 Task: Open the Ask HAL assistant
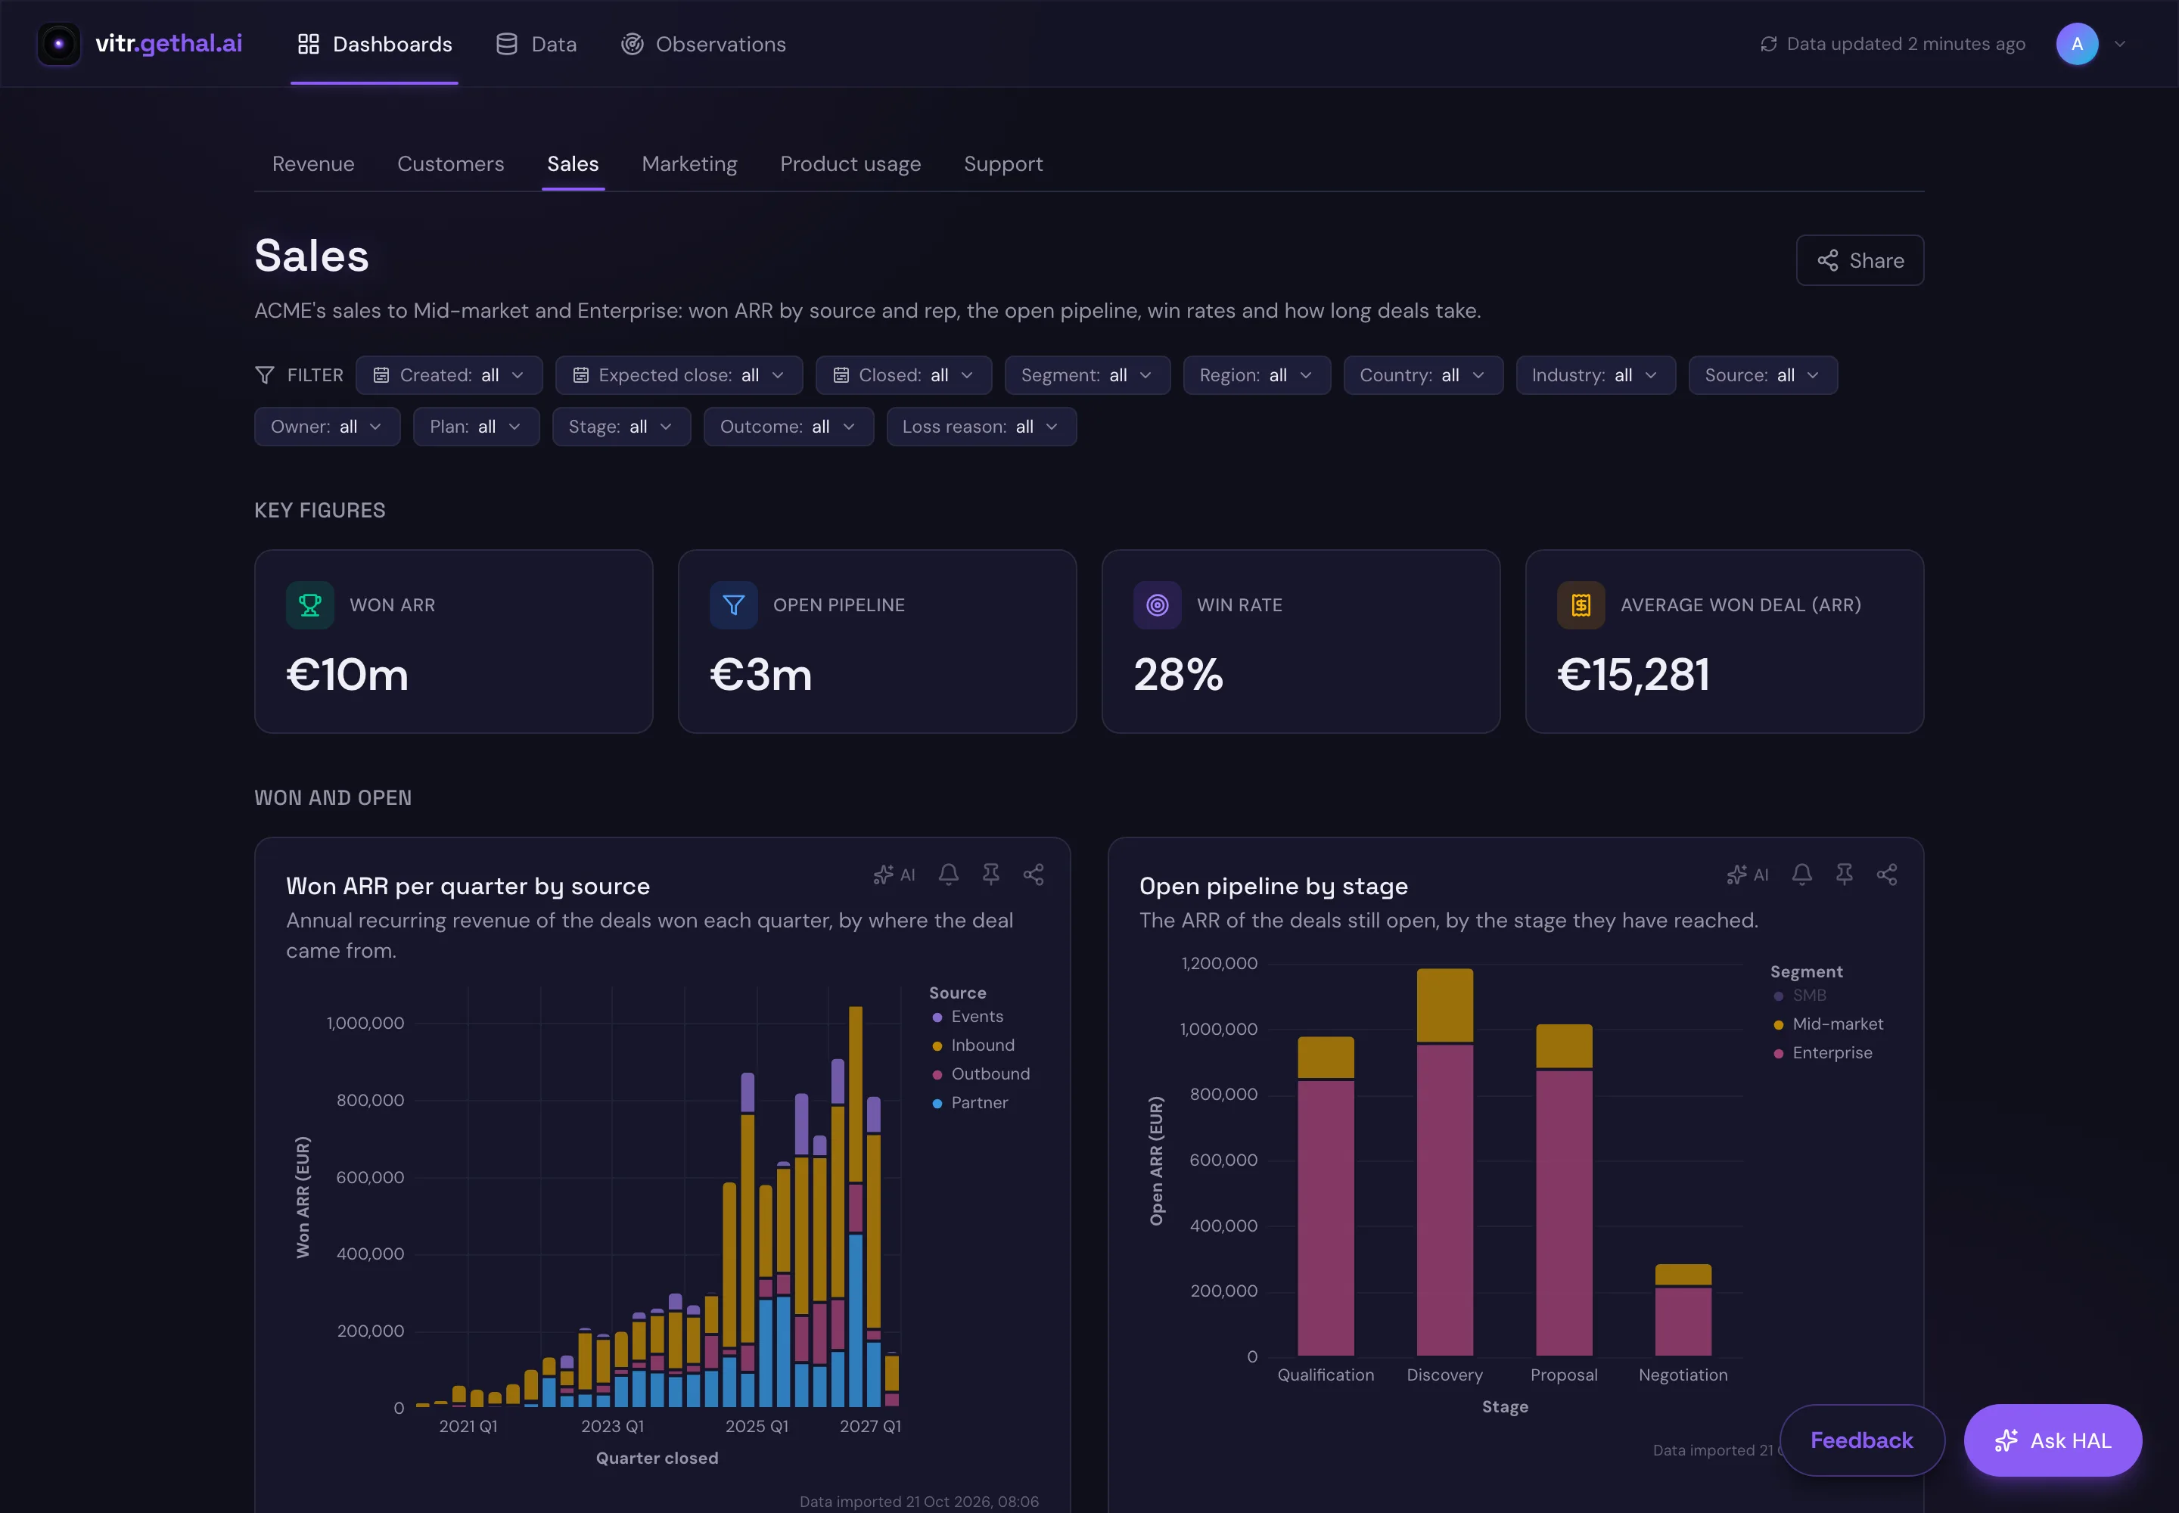point(2052,1440)
